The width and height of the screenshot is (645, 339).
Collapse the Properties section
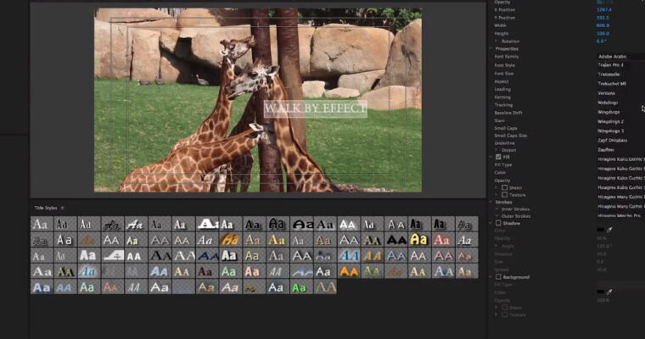[491, 49]
